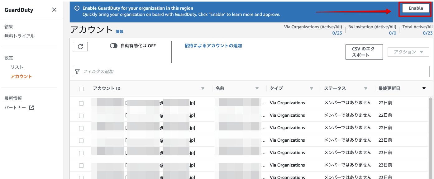Click the info icon in the blue banner
The height and width of the screenshot is (179, 434).
pyautogui.click(x=77, y=8)
